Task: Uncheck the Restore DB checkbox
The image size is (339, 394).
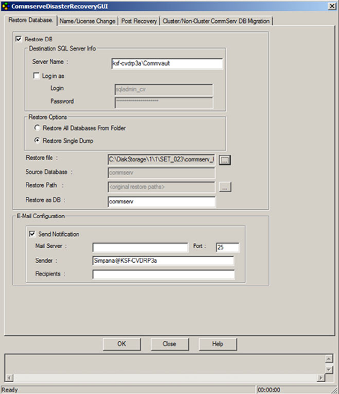Action: click(x=19, y=39)
